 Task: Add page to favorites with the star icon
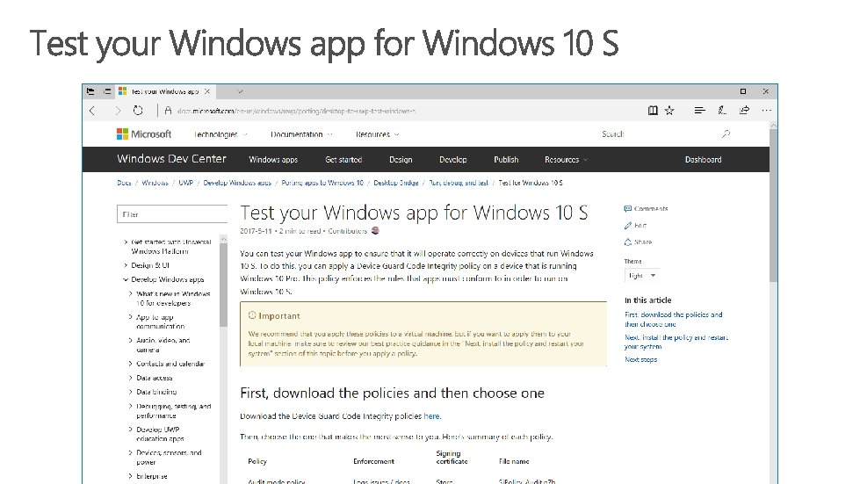(669, 111)
